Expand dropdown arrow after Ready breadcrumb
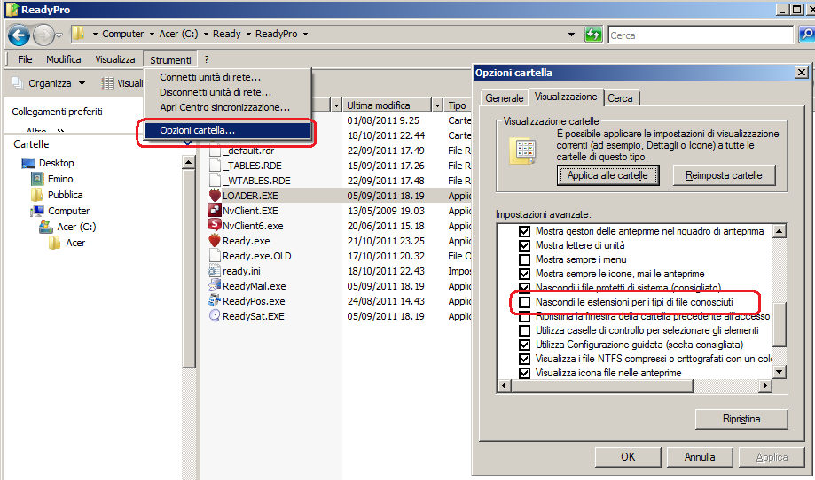The width and height of the screenshot is (815, 480). pos(248,35)
